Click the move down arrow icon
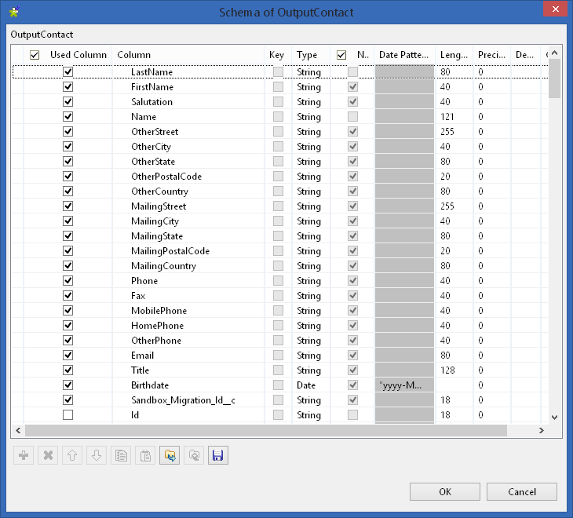The image size is (573, 518). coord(97,455)
